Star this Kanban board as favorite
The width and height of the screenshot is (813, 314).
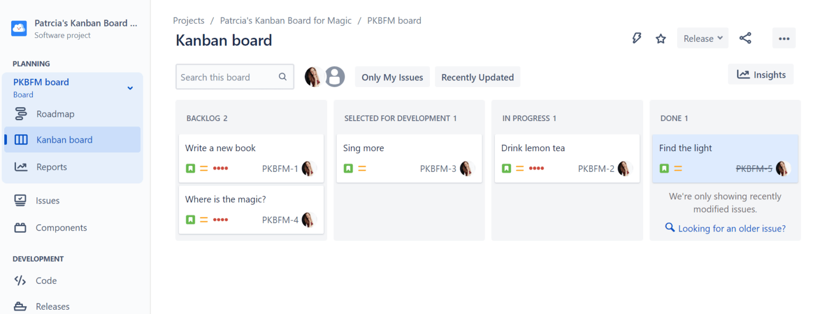coord(660,38)
